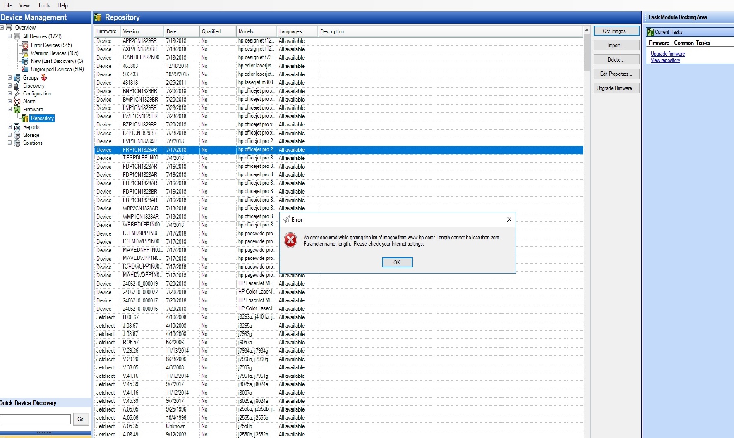Image resolution: width=734 pixels, height=438 pixels.
Task: Open the Help menu
Action: coord(62,5)
